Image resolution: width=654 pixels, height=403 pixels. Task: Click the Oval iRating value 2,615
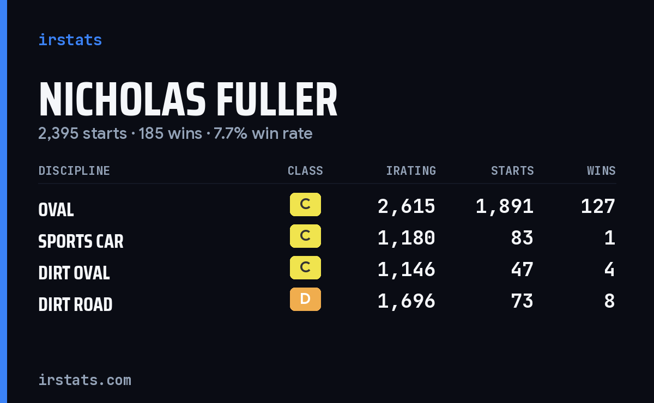407,206
